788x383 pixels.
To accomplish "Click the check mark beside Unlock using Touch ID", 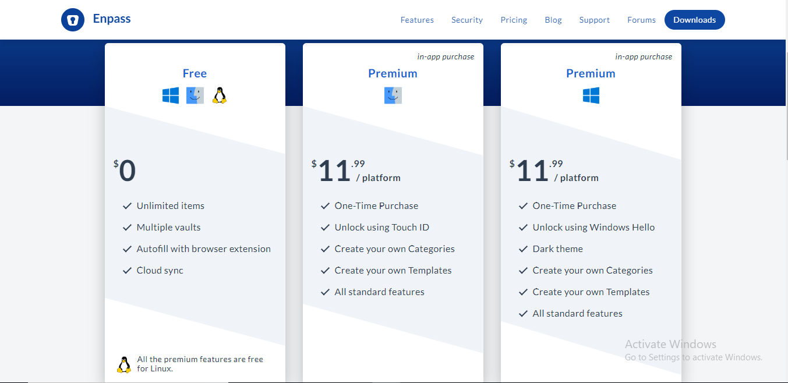I will tap(325, 228).
